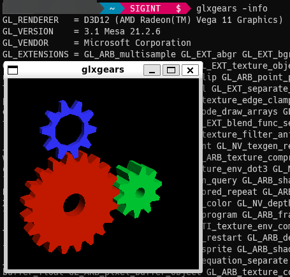Screen dimensions: 290x277
Task: Click the 'GL_ARB_texture_co' bottom terminal text
Action: pos(248,272)
